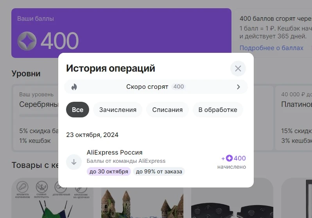The image size is (312, 218).
Task: Click the до 30 октября badge
Action: (x=109, y=171)
